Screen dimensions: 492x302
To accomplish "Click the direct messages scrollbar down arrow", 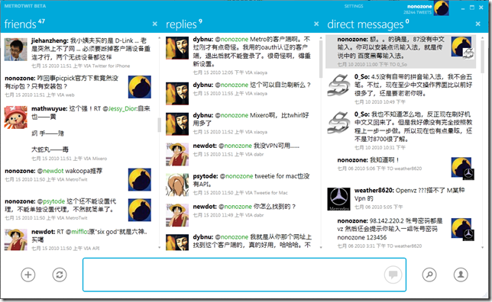I will tap(482, 248).
